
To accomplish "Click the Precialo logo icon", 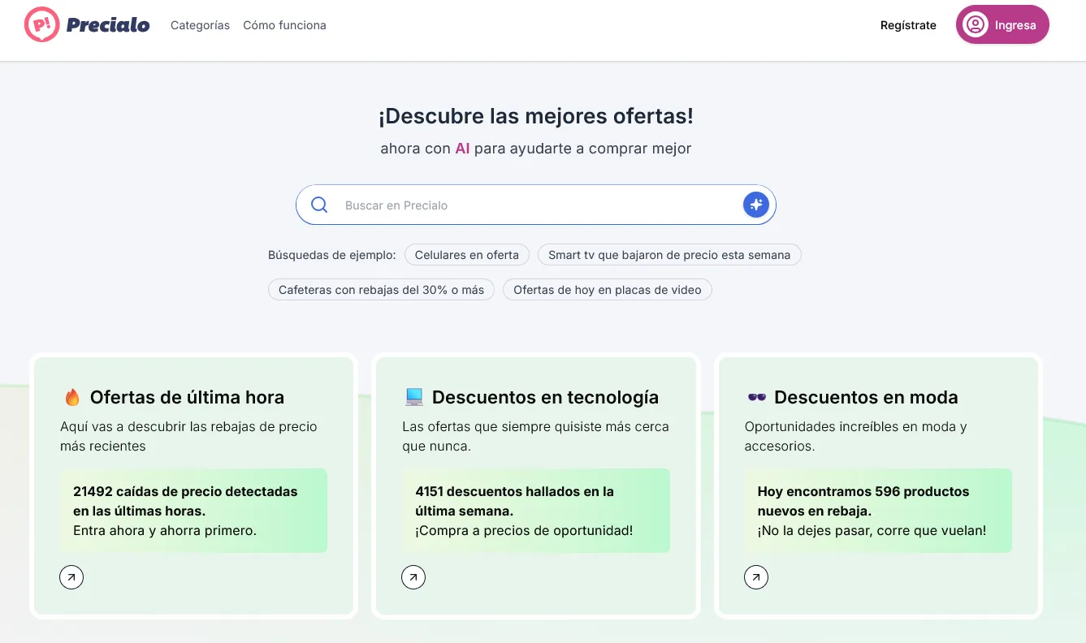I will click(41, 25).
